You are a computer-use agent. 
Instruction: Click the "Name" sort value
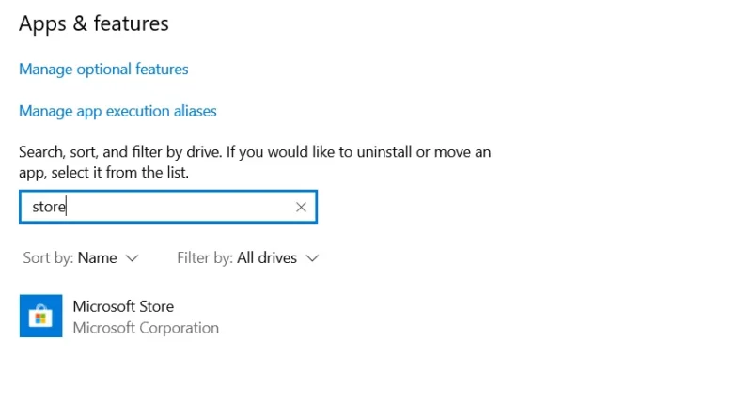point(98,257)
